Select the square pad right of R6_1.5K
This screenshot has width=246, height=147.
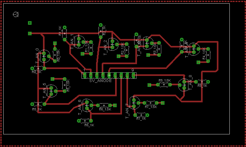(115, 105)
